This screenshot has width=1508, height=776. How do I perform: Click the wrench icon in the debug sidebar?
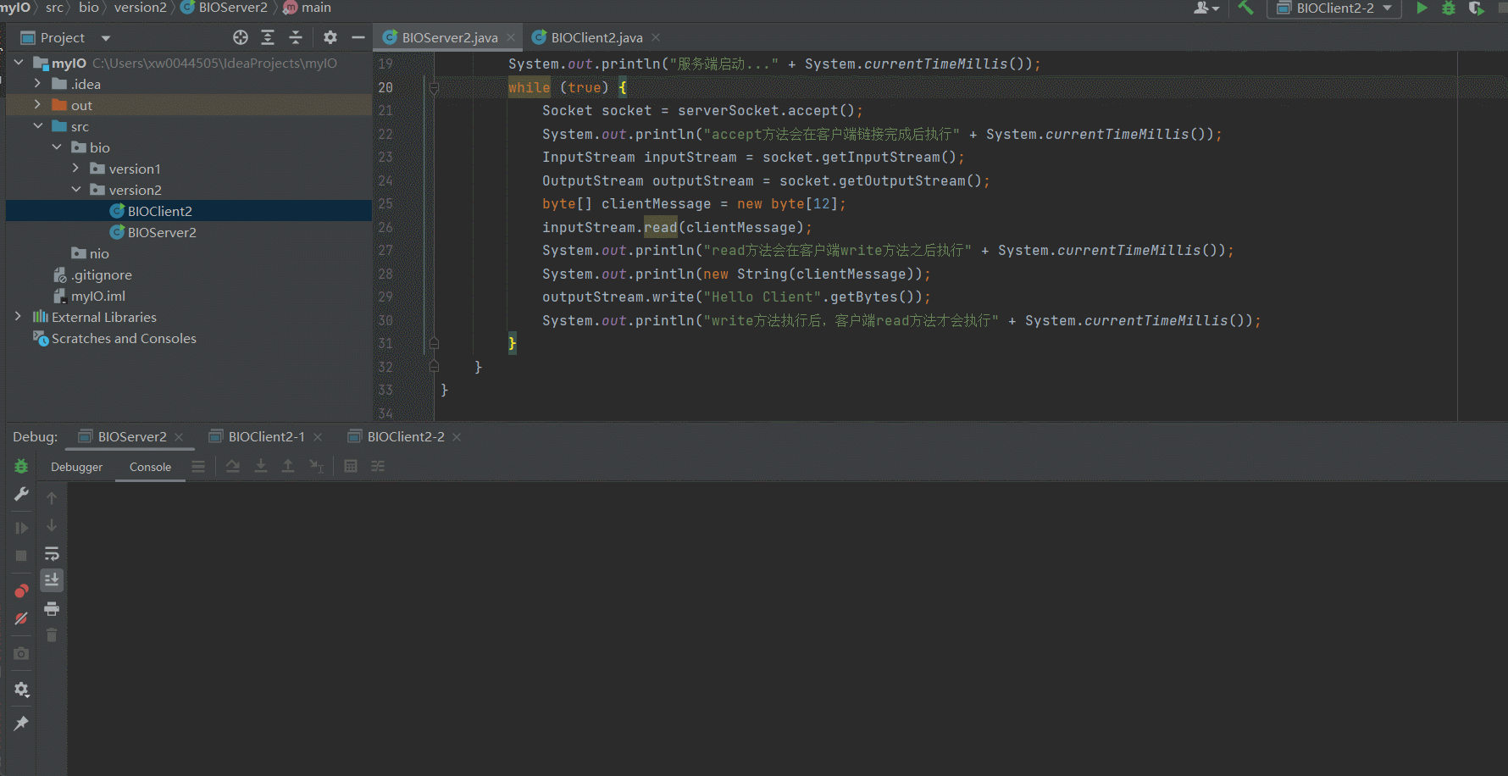point(21,494)
